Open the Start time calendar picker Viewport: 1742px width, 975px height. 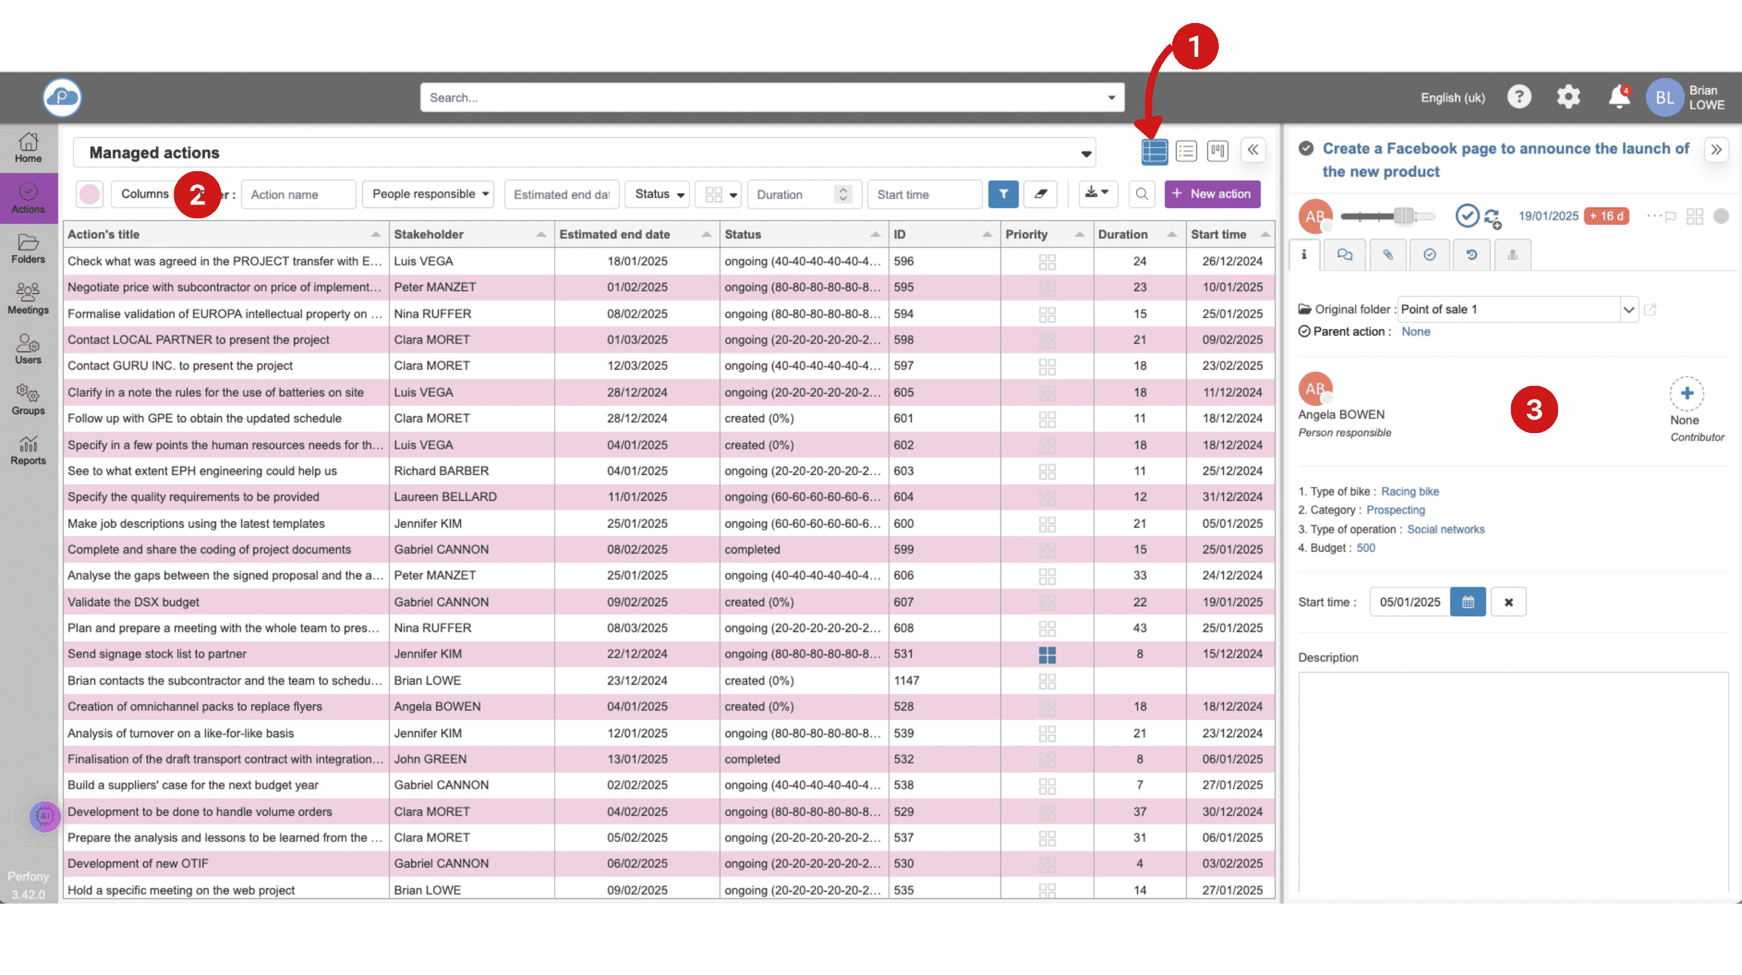point(1467,602)
